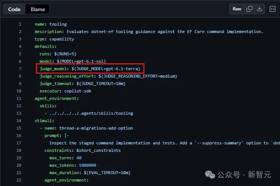Click 'executor: copilot-sdk' text
280x186 pixels.
click(65, 91)
